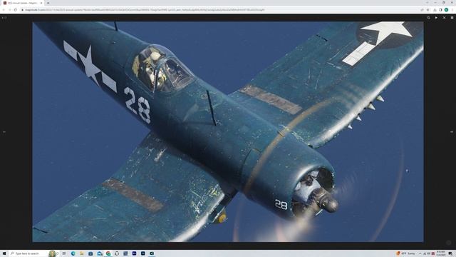Click the browser back arrow

tap(4, 10)
